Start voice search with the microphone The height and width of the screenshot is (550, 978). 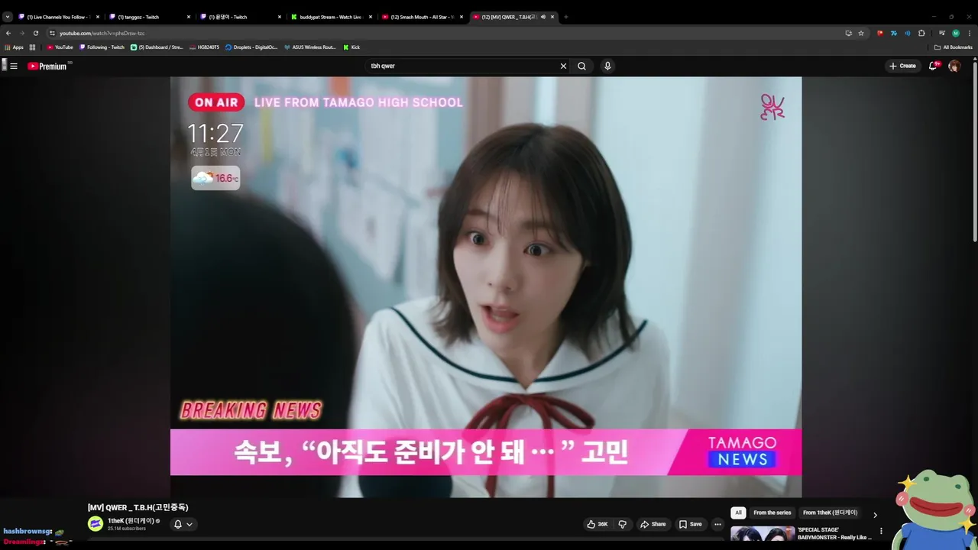click(x=607, y=66)
